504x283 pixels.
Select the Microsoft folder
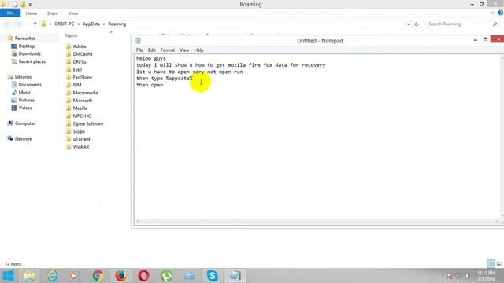point(82,101)
